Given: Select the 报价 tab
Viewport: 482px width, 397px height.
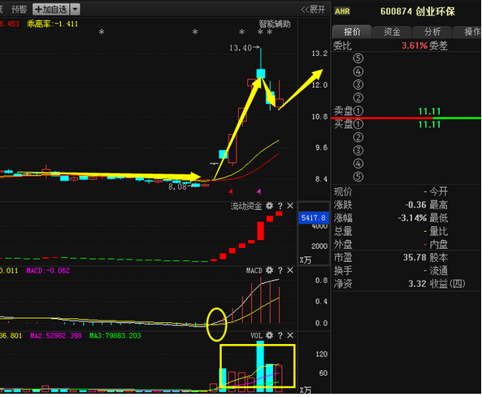Looking at the screenshot, I should pyautogui.click(x=352, y=32).
